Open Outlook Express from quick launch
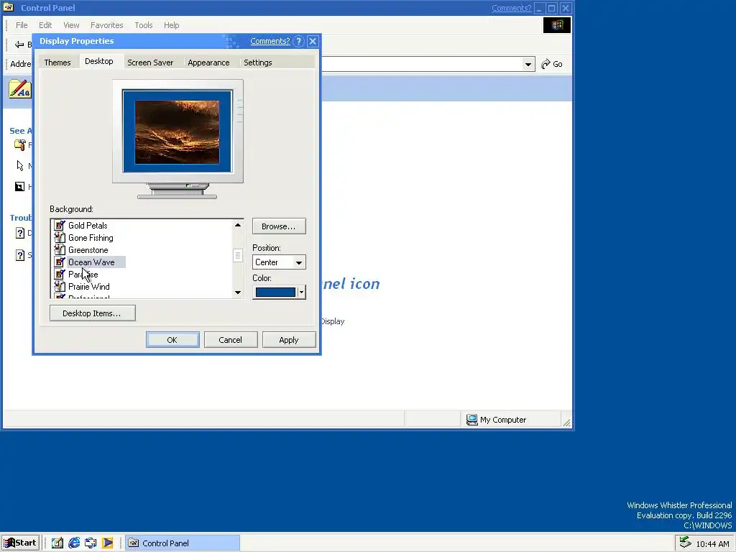 click(91, 543)
